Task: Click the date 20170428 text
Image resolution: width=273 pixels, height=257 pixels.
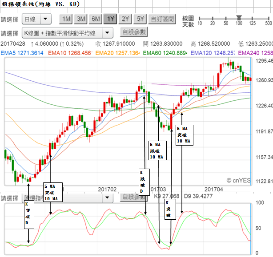Action: [13, 44]
